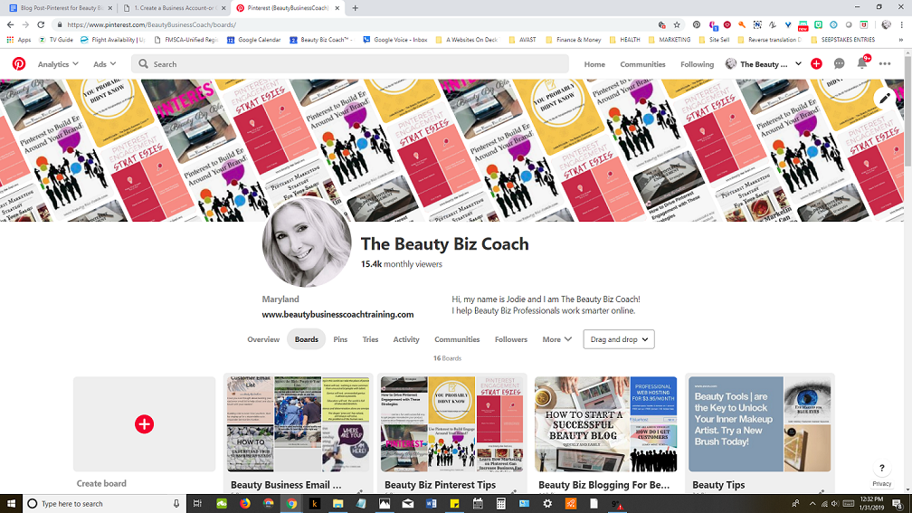Open Chrome's three-dot menu
The width and height of the screenshot is (912, 513).
tap(901, 25)
